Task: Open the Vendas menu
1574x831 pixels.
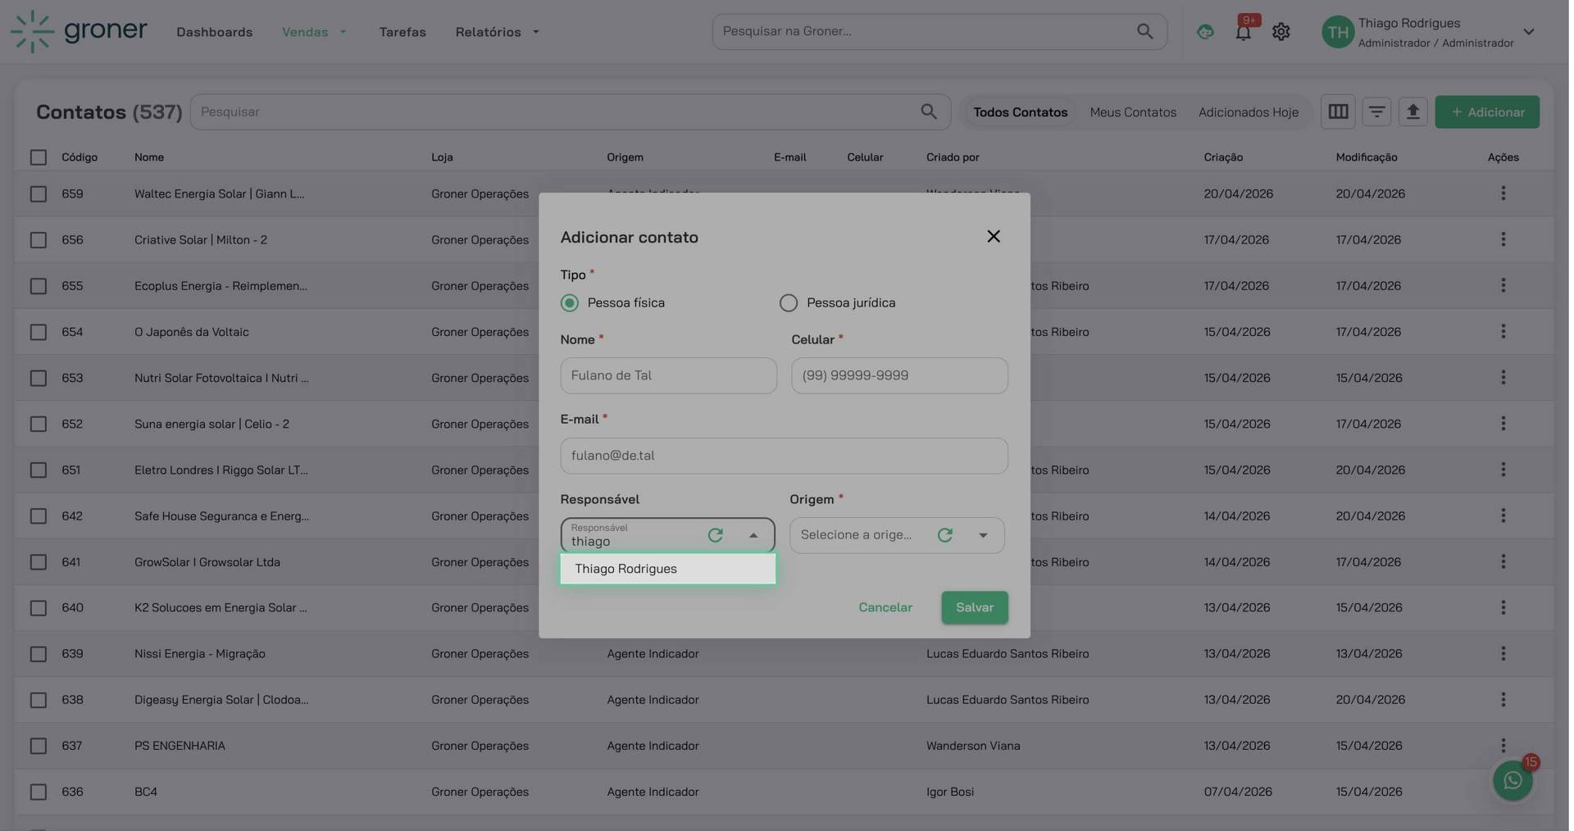Action: click(x=314, y=32)
